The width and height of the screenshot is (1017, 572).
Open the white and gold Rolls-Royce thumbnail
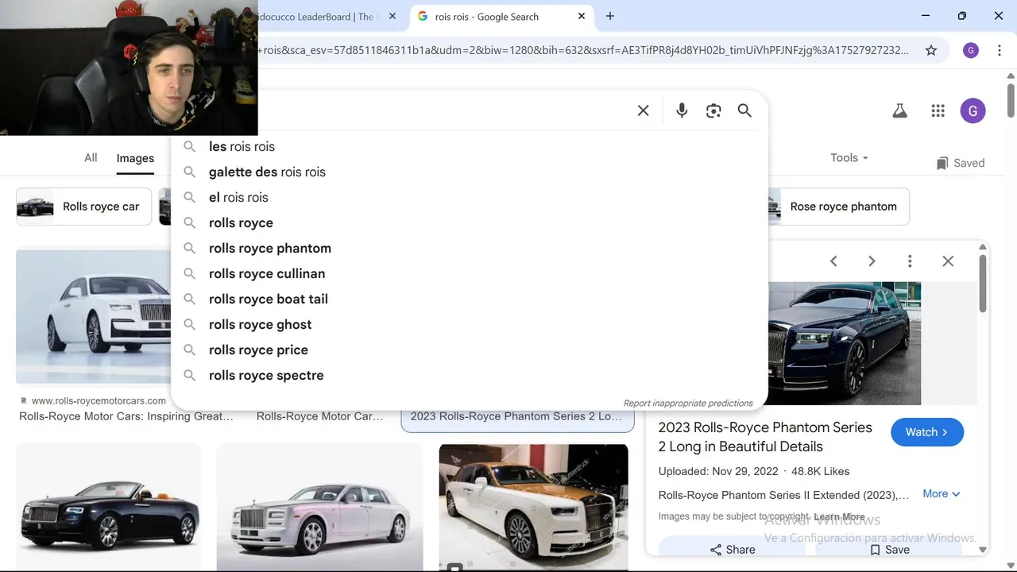[x=534, y=507]
